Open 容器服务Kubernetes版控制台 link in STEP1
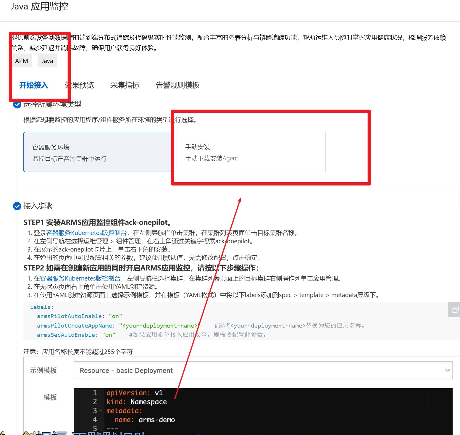Viewport: 460px width, 435px height. [86, 233]
